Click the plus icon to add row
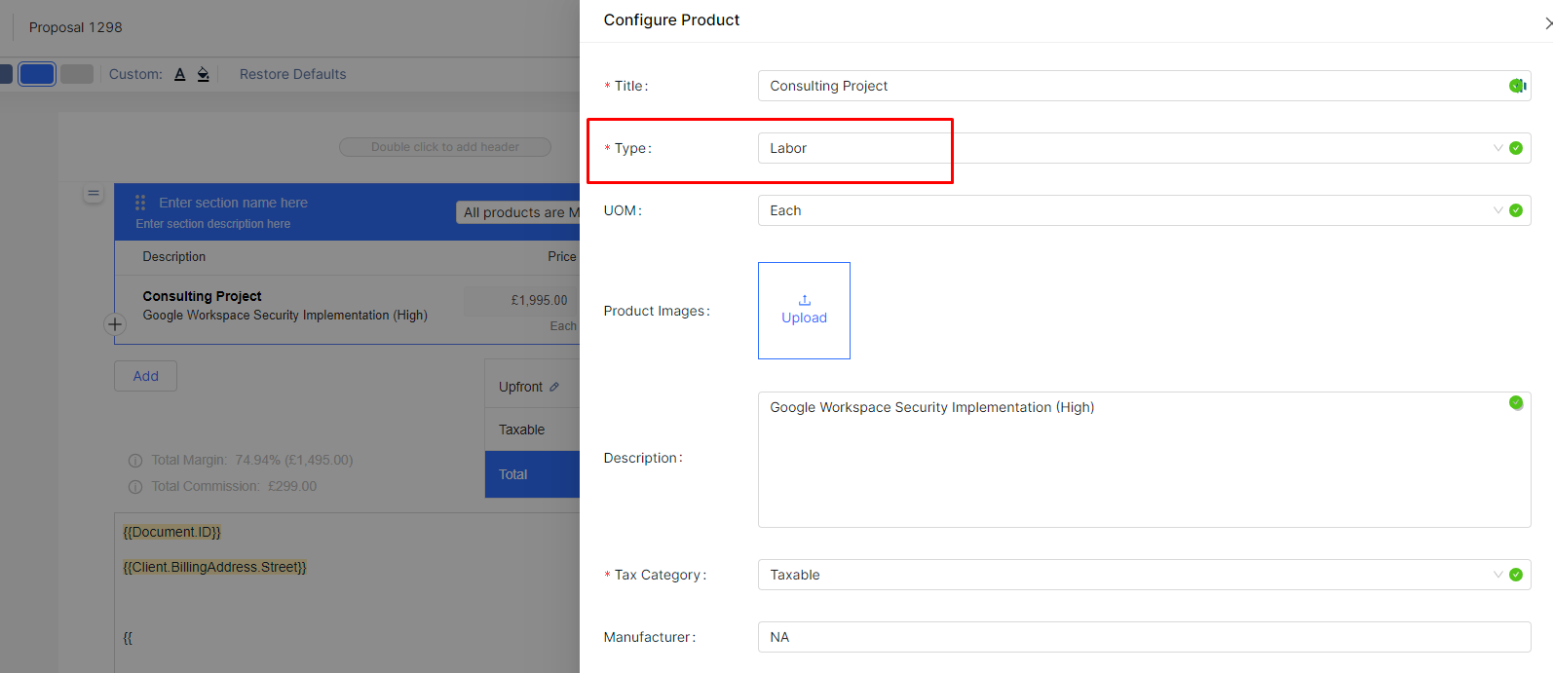Image resolution: width=1553 pixels, height=673 pixels. coord(115,324)
